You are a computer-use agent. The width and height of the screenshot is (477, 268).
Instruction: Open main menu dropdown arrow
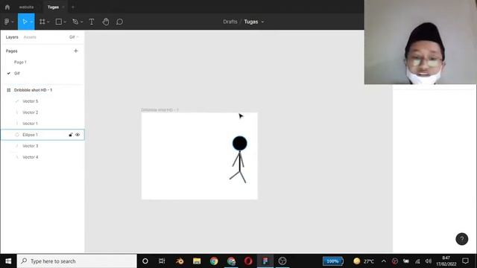tap(13, 22)
